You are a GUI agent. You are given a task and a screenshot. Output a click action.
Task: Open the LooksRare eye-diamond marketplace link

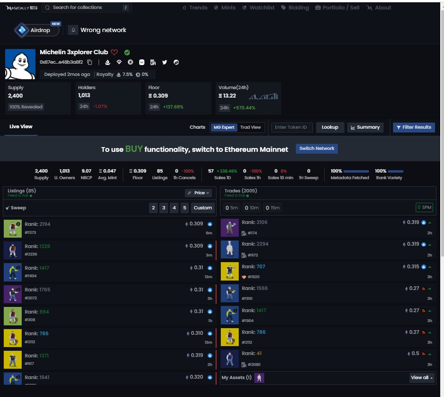119,62
